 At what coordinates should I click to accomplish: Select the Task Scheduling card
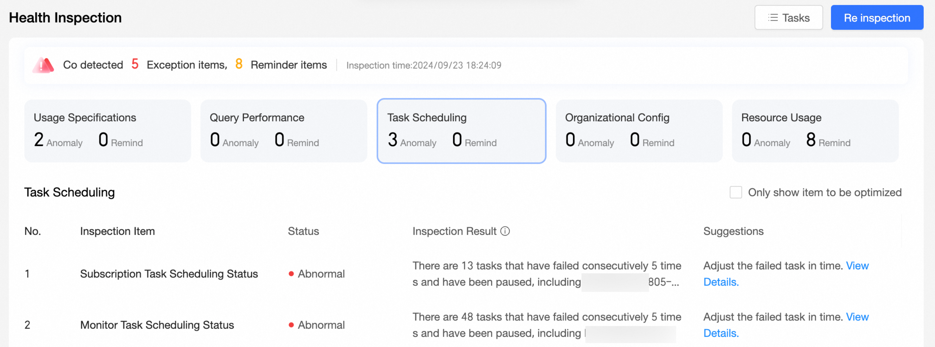pyautogui.click(x=461, y=131)
